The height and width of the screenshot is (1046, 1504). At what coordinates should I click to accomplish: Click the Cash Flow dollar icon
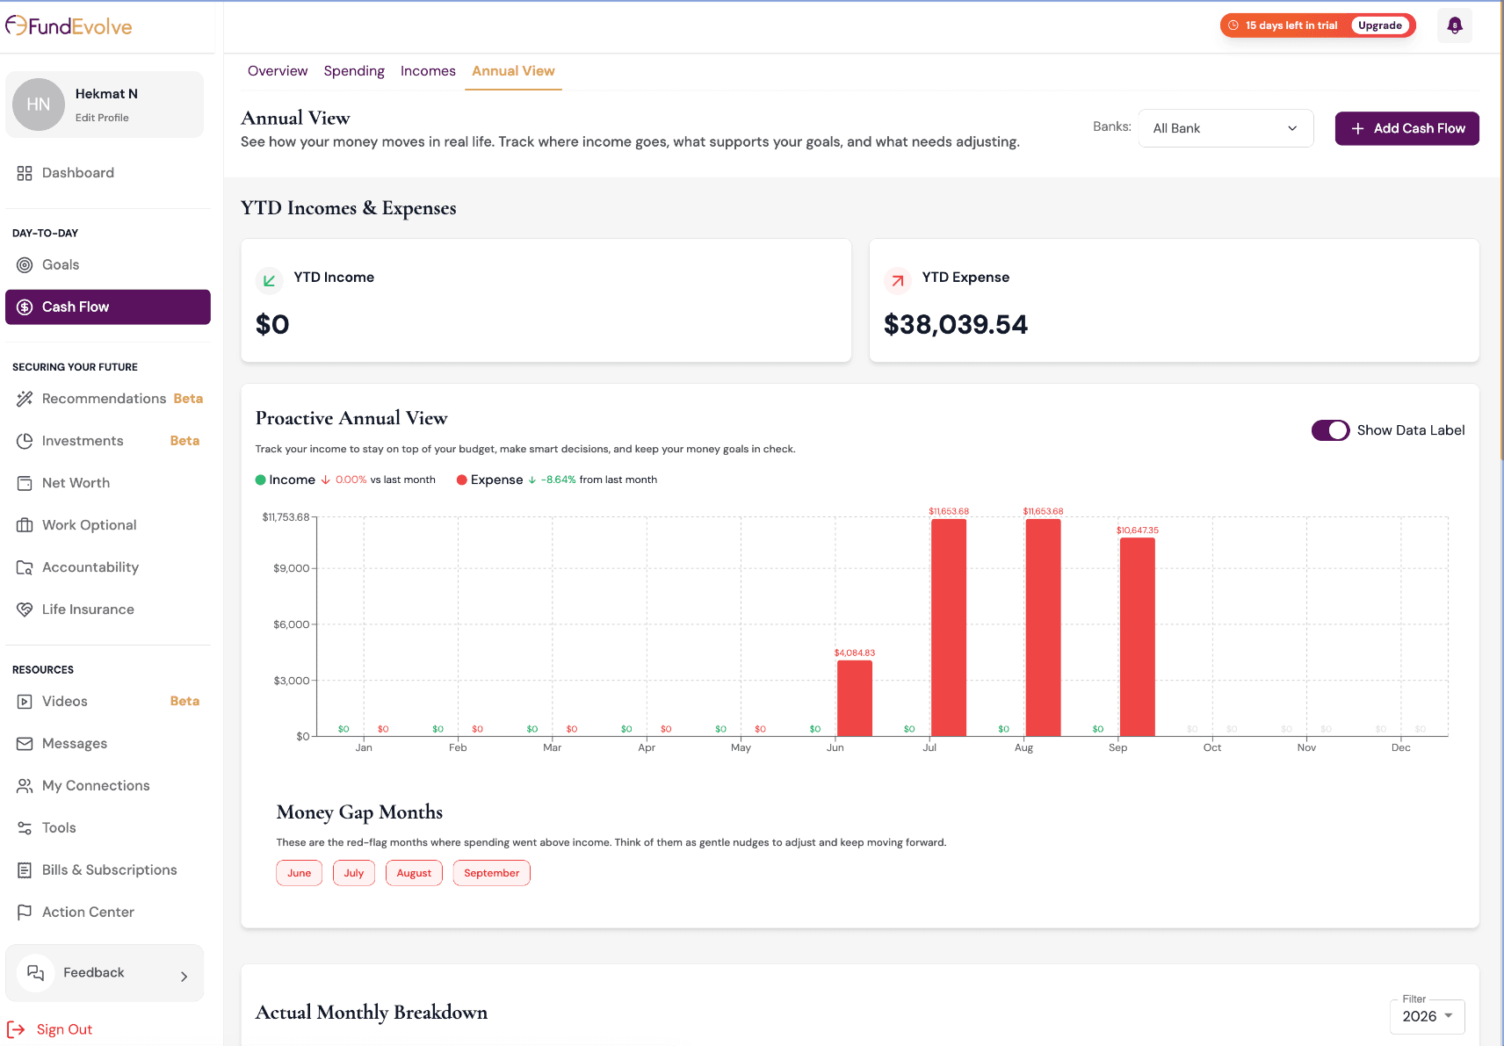(25, 307)
